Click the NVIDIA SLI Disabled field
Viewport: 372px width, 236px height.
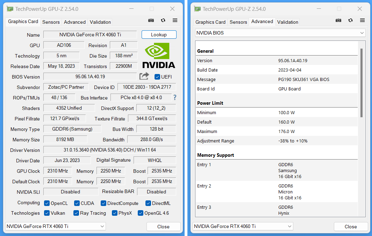point(71,192)
